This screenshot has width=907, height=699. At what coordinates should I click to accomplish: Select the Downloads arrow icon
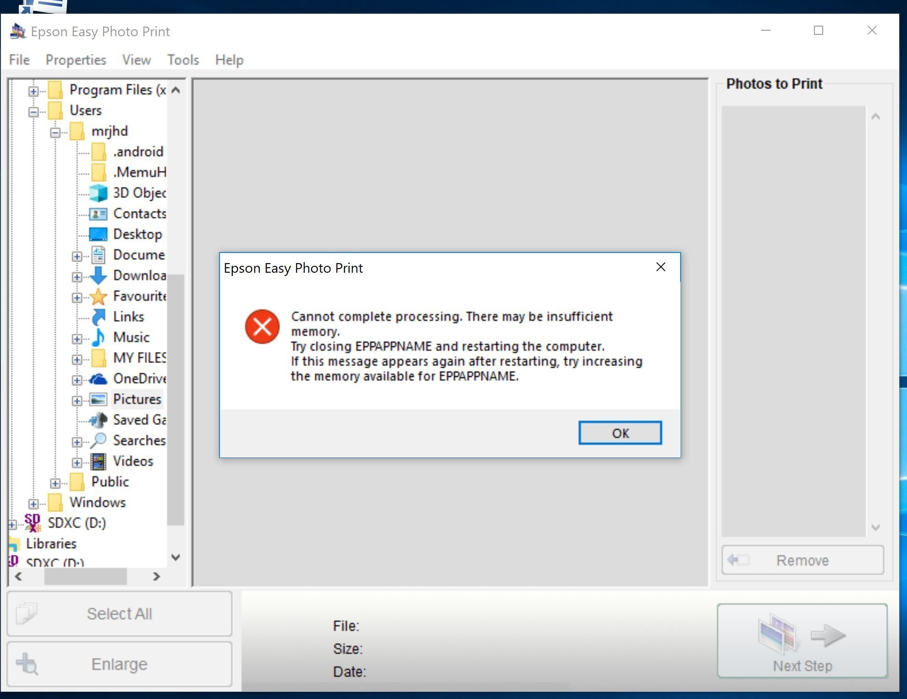point(98,275)
